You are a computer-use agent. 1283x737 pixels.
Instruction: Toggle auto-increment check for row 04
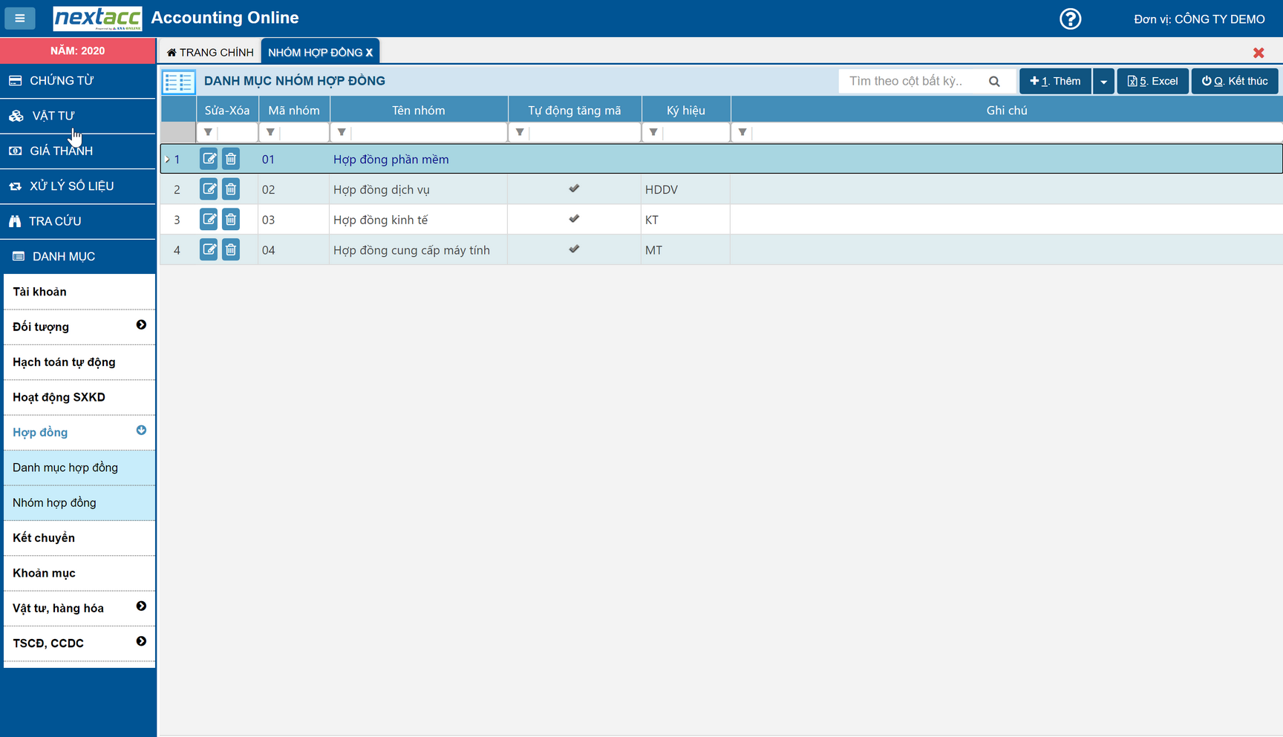coord(574,249)
